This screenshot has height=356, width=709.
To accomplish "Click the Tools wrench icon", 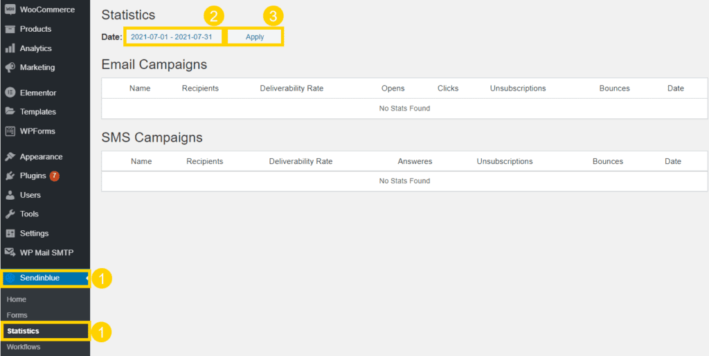I will (10, 214).
